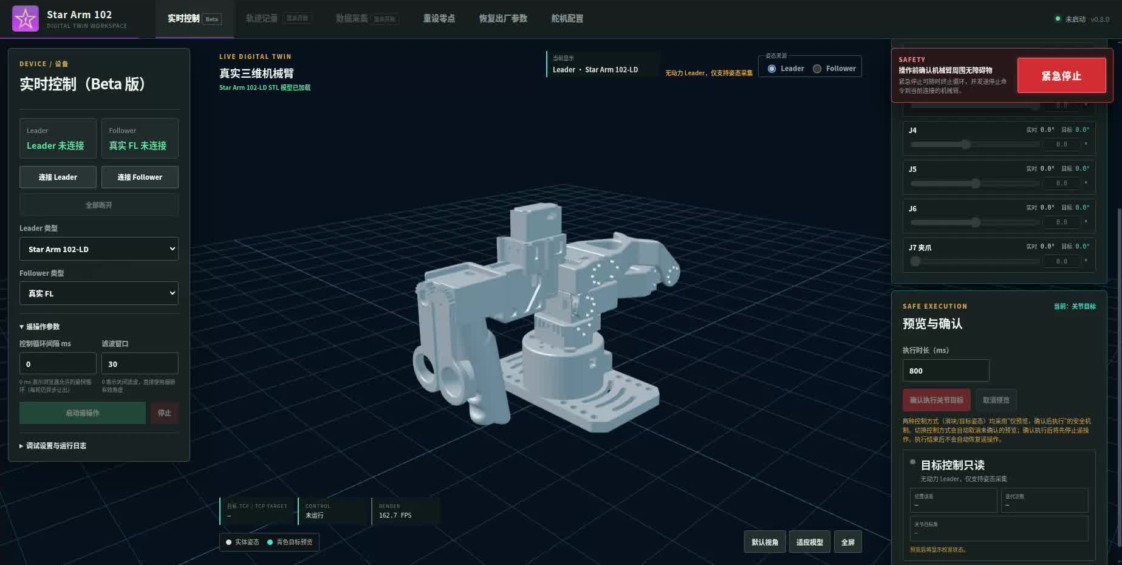The image size is (1122, 565).
Task: Click the 全屏 fullscreen button
Action: [x=848, y=542]
